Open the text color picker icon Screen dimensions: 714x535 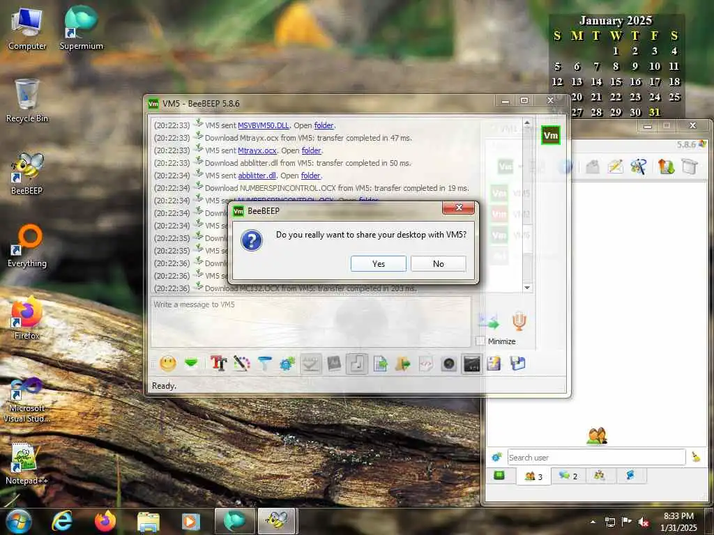(x=242, y=364)
